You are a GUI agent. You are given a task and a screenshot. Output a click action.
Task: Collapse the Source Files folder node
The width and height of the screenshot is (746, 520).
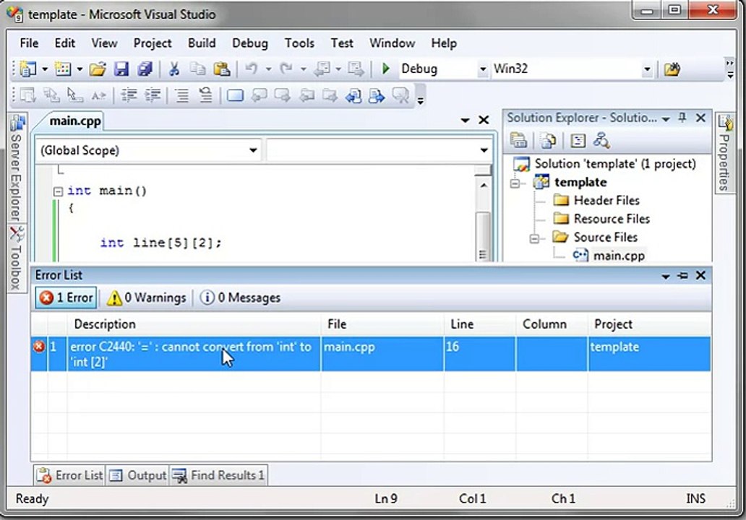click(x=534, y=238)
